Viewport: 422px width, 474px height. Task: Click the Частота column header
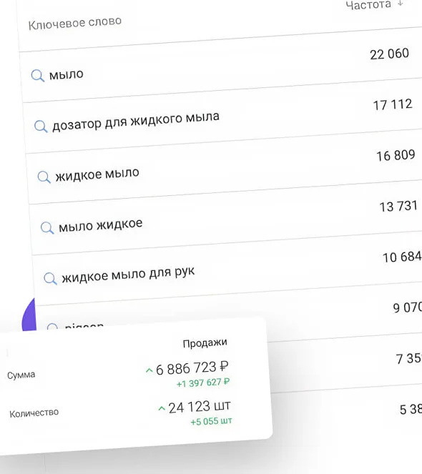[368, 5]
